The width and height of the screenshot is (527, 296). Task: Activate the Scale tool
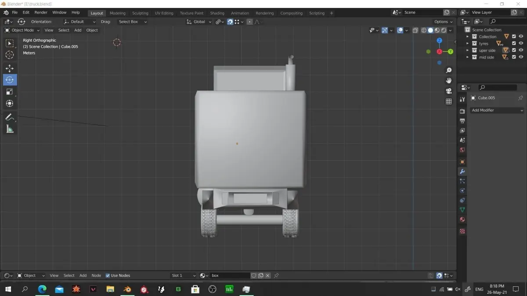click(10, 92)
